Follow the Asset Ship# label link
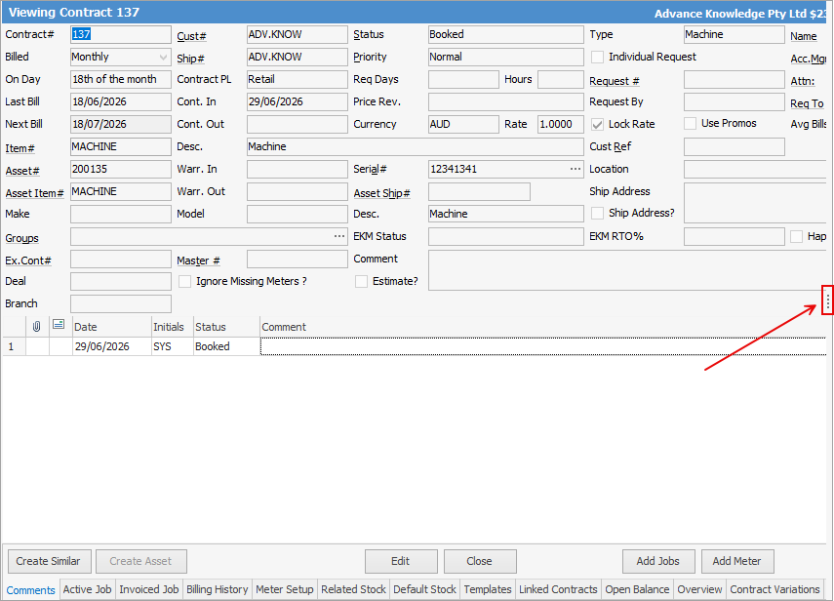Image resolution: width=834 pixels, height=601 pixels. click(382, 193)
